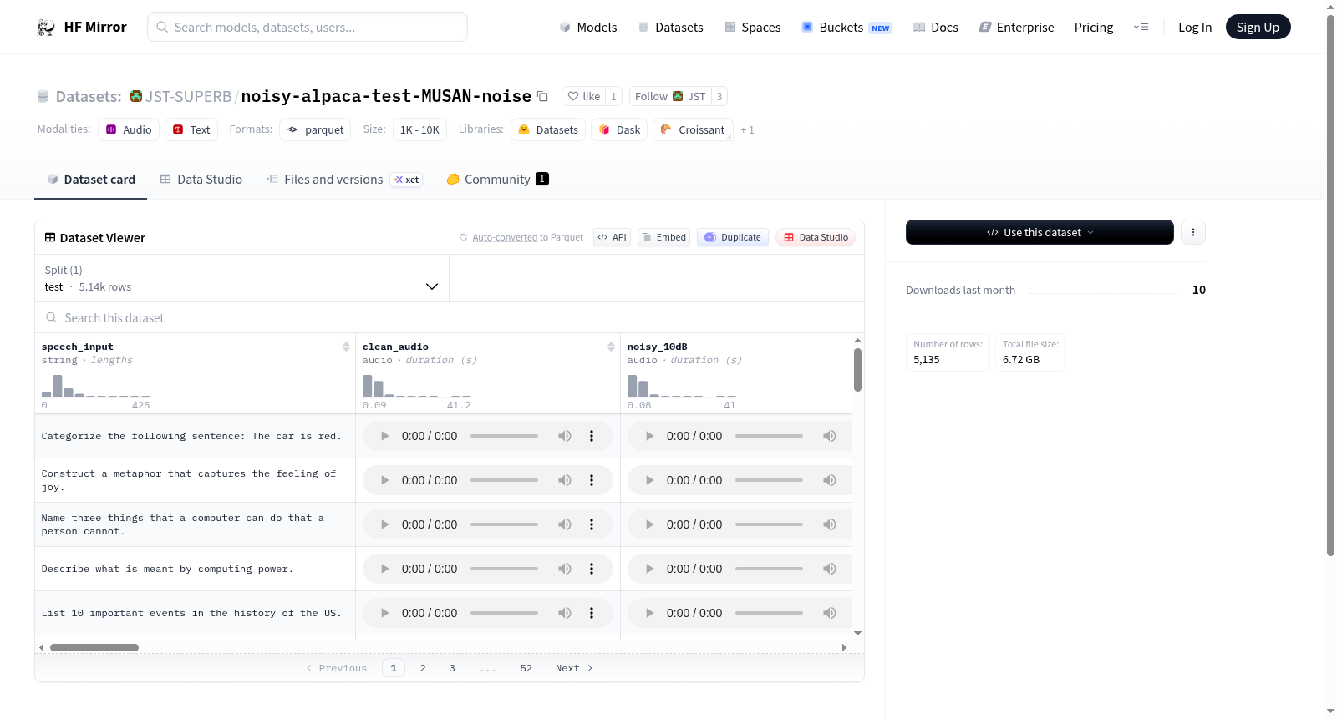Jump to page 52 of the dataset

[x=526, y=668]
